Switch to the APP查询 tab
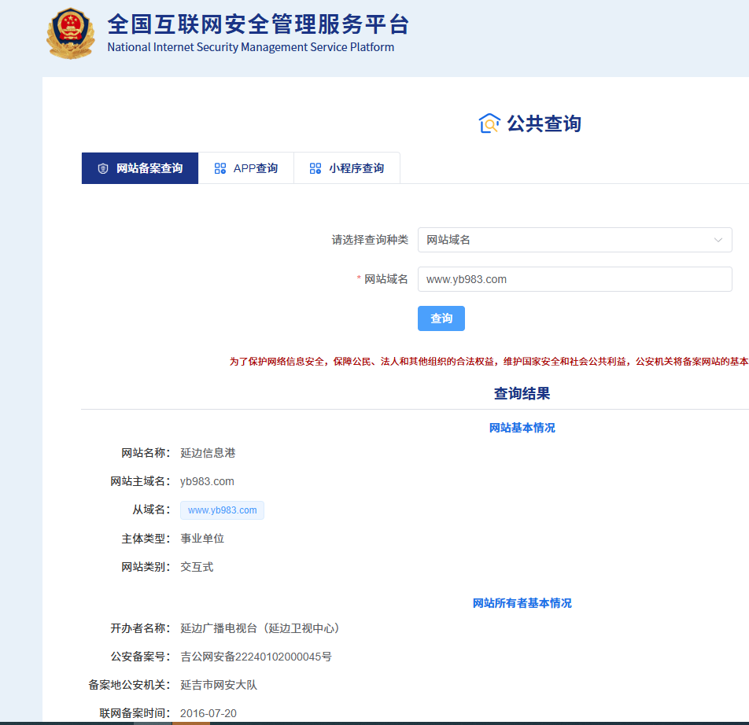749x725 pixels. tap(246, 168)
